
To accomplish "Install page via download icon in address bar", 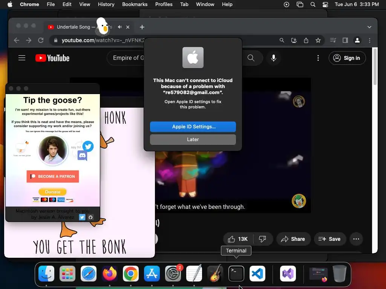I will click(x=294, y=40).
